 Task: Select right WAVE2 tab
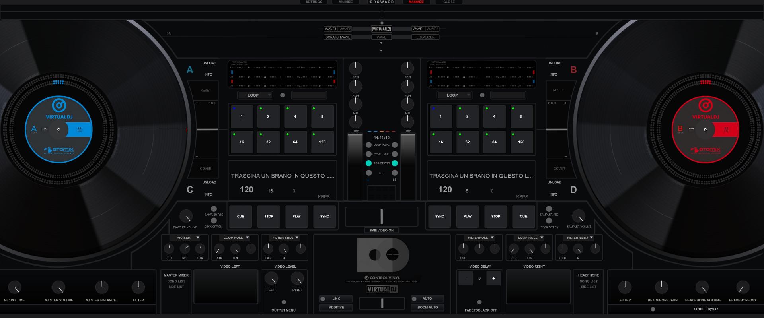click(433, 29)
